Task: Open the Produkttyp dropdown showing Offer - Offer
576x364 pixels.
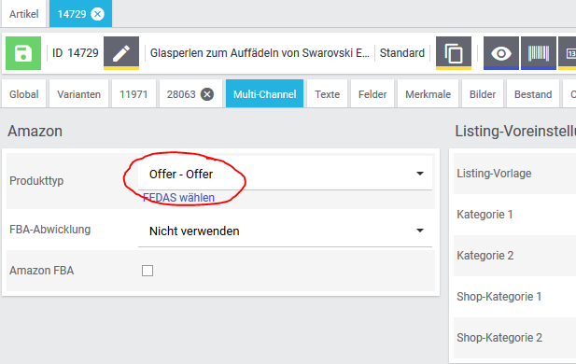Action: [x=285, y=174]
